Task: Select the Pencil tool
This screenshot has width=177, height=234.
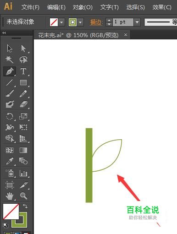Action: tap(23, 93)
